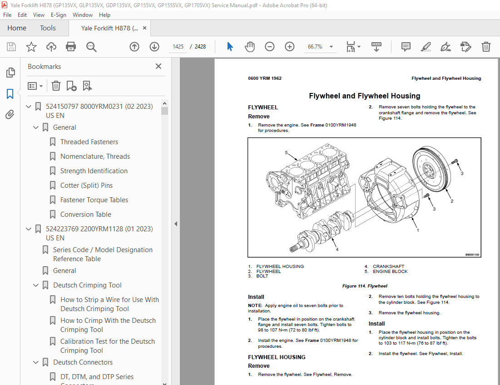Viewport: 500px width, 385px height.
Task: Switch to the Home tab
Action: [17, 28]
